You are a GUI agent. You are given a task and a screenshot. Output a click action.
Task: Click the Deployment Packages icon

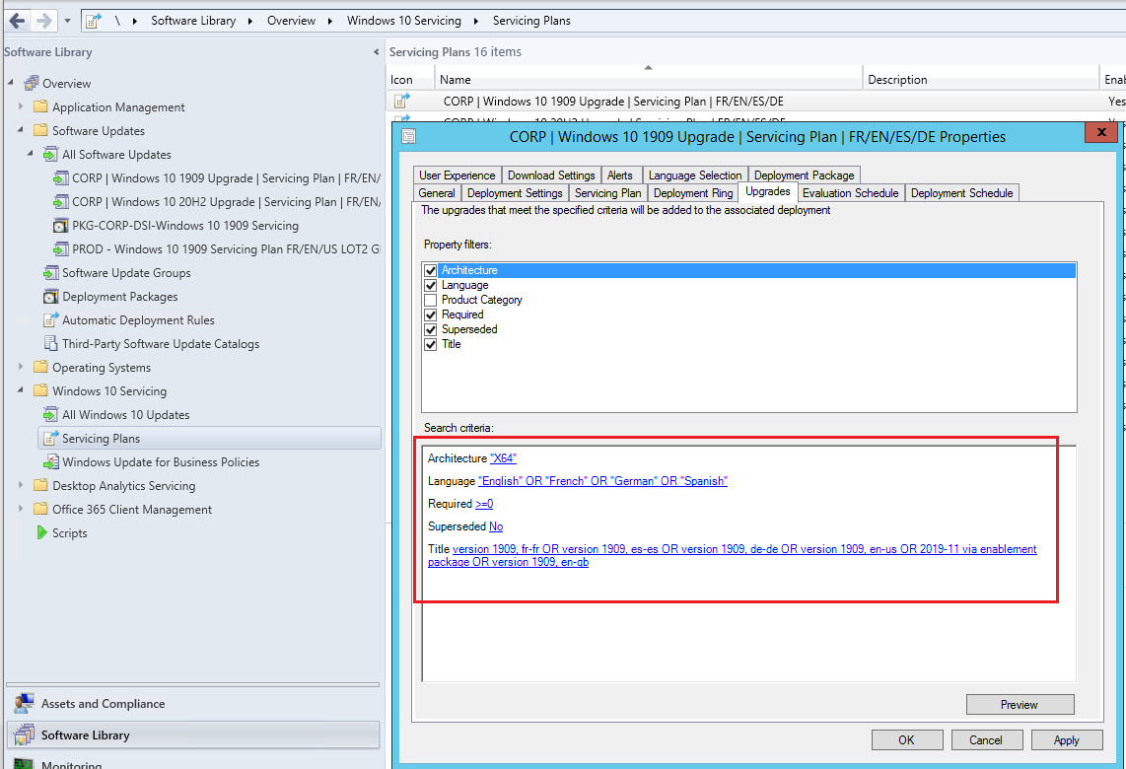coord(51,297)
